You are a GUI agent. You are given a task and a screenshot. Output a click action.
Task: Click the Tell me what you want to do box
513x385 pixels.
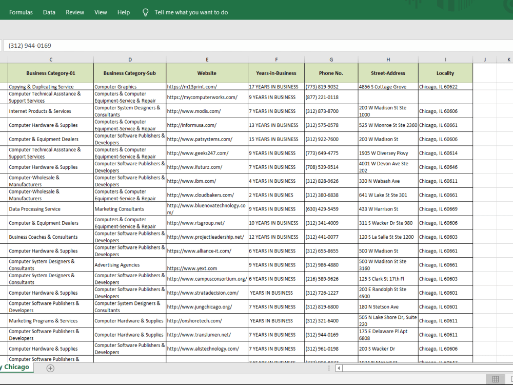(191, 12)
